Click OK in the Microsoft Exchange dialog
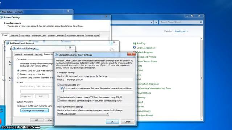This screenshot has height=130, width=232. [37, 120]
